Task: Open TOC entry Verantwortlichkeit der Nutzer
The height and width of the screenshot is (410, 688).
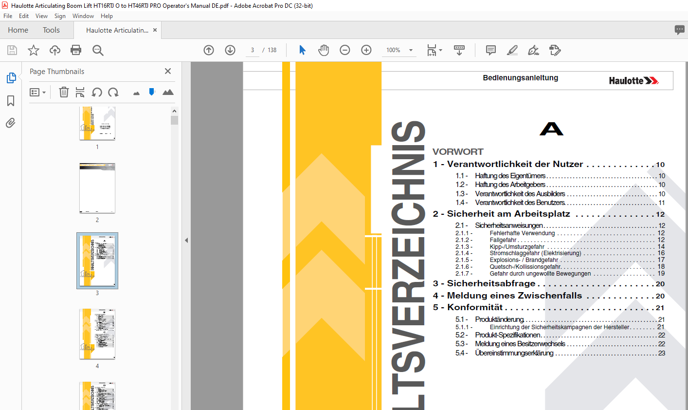Action: pos(549,164)
